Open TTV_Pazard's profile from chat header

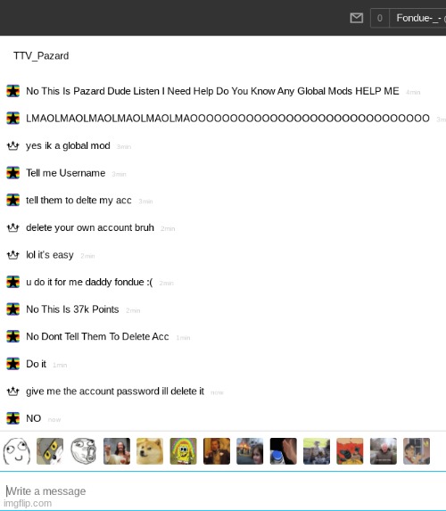(41, 55)
